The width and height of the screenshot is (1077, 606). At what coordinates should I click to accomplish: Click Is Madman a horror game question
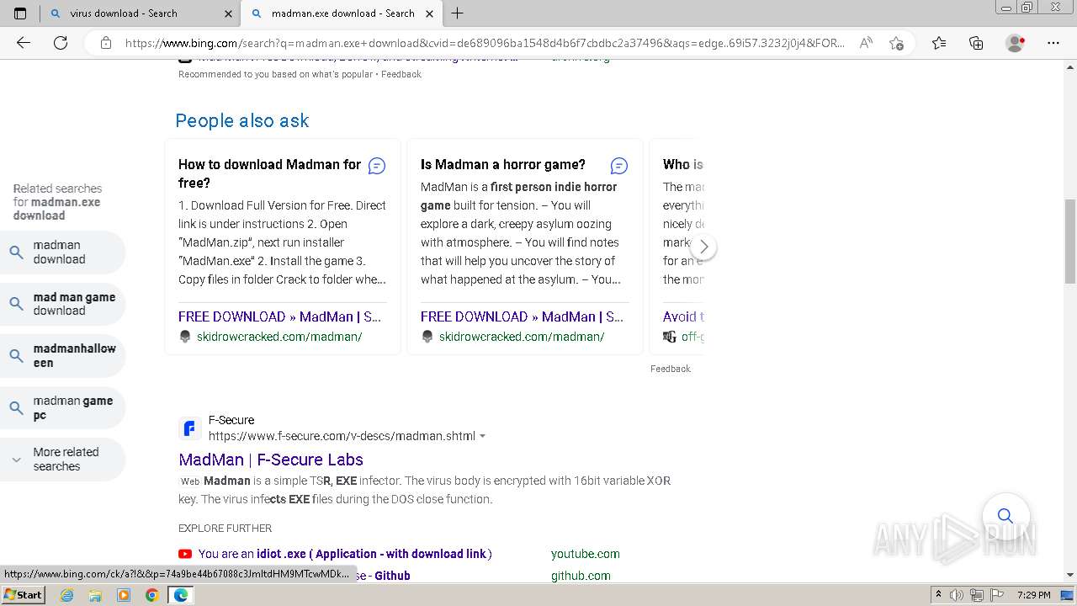[503, 164]
